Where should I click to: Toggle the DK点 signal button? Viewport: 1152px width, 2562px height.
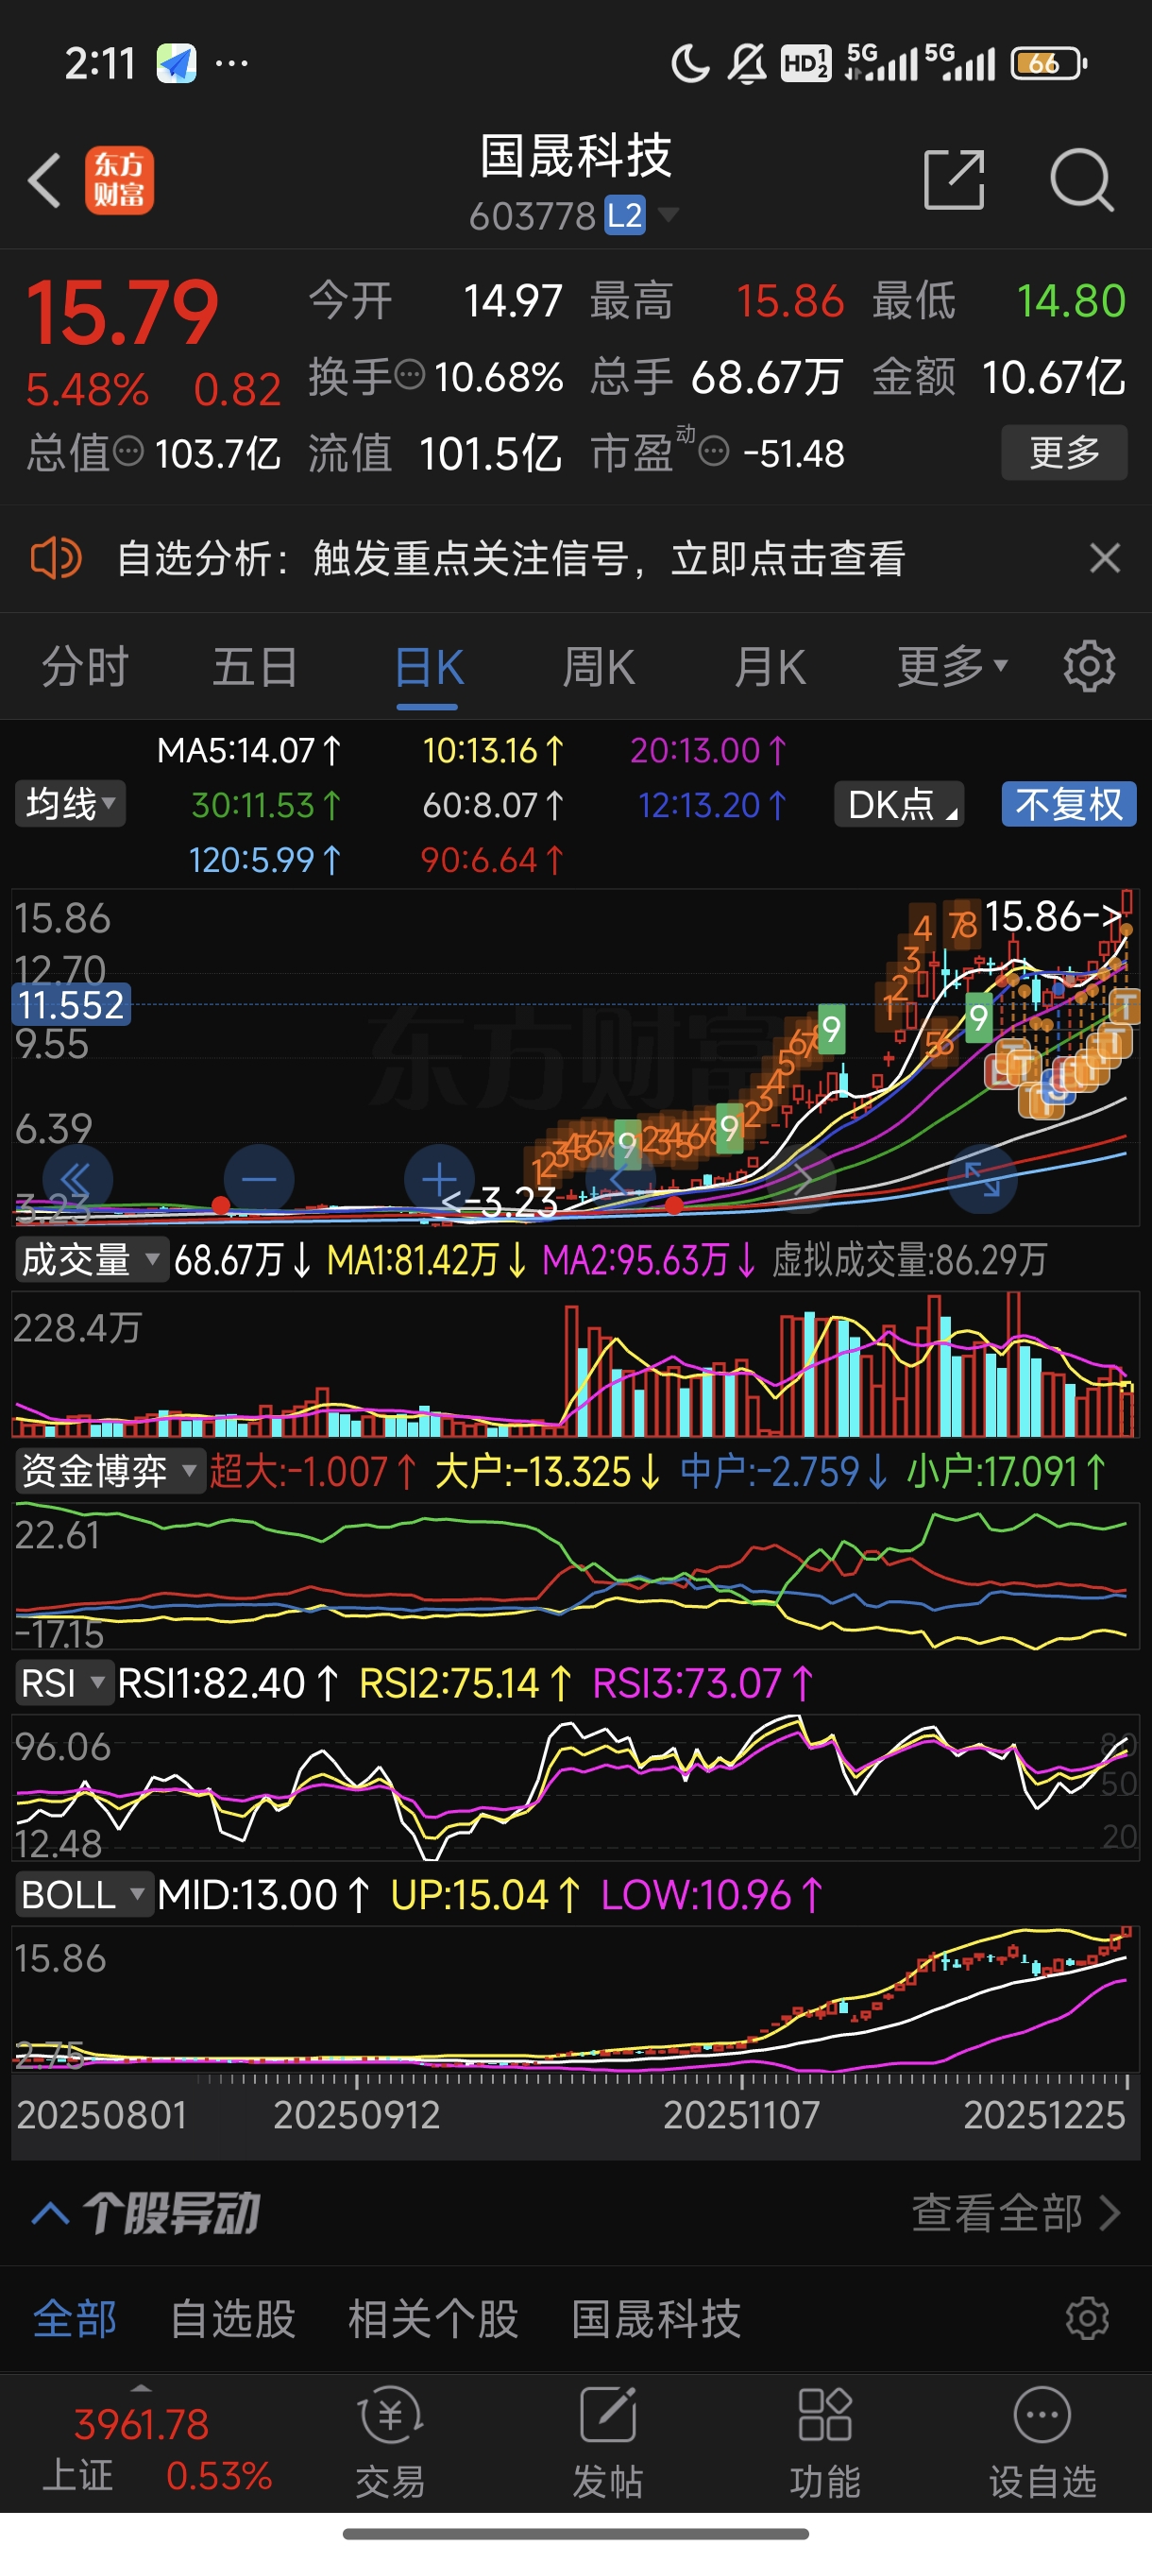(x=899, y=804)
